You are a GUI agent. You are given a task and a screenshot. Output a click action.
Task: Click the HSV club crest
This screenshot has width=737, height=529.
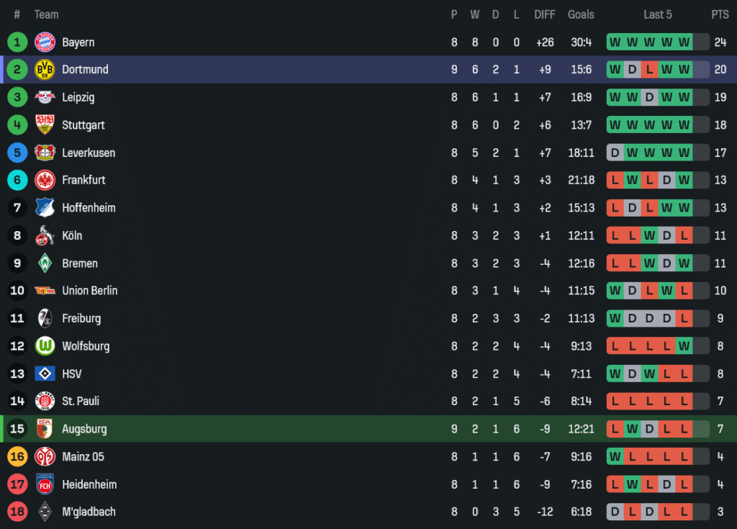click(x=45, y=374)
